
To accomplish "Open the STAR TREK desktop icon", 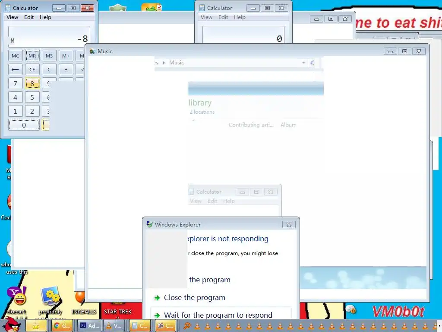I will [x=117, y=310].
